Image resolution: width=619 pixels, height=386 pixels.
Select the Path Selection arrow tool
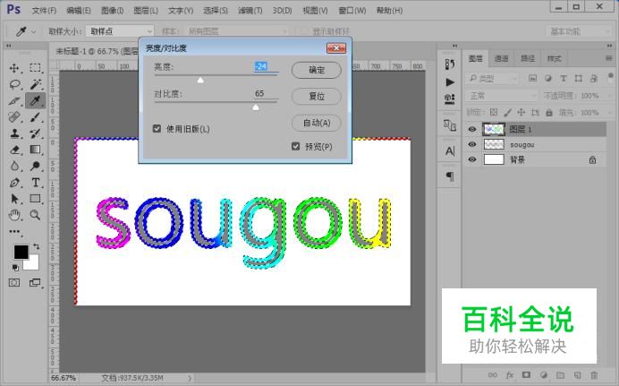click(x=14, y=199)
